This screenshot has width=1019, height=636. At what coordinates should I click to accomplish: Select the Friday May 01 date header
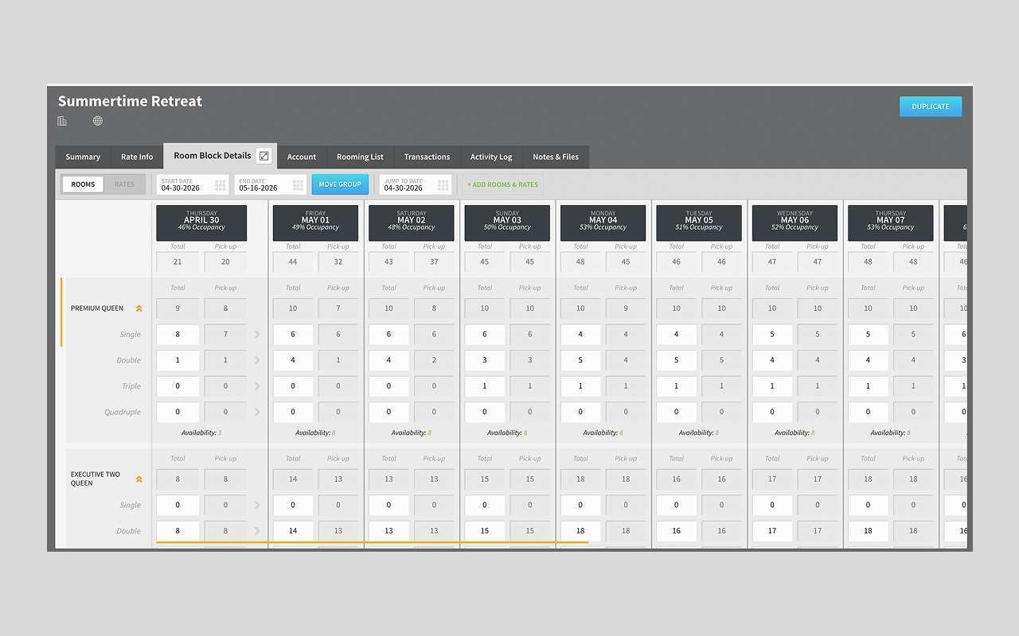coord(315,223)
